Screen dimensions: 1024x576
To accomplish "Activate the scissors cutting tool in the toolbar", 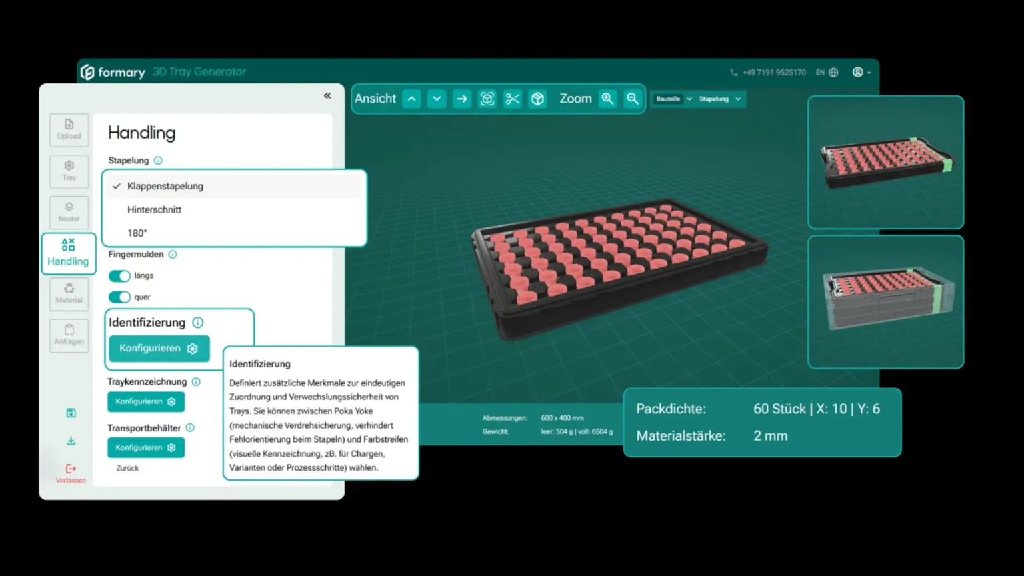I will [x=512, y=98].
